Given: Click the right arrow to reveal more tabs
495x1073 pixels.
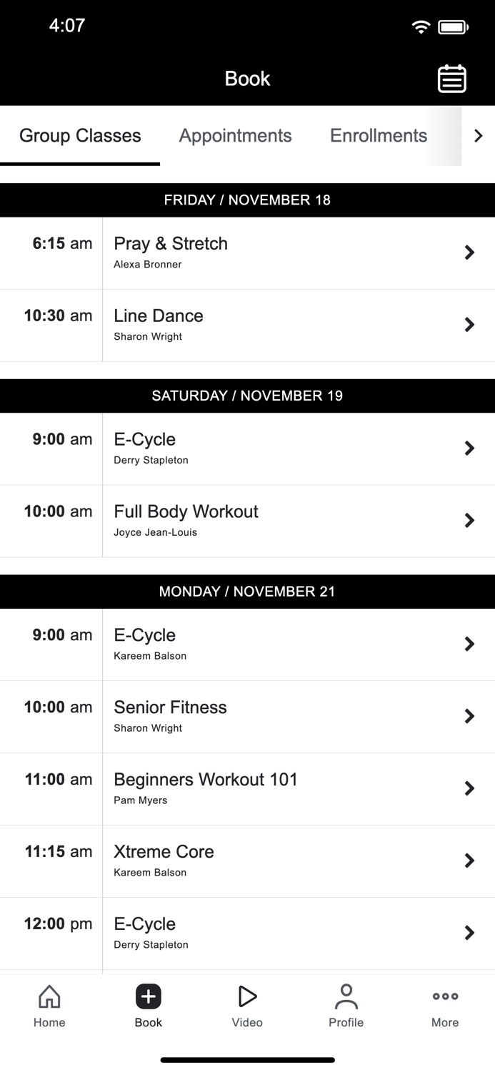Looking at the screenshot, I should click(479, 136).
